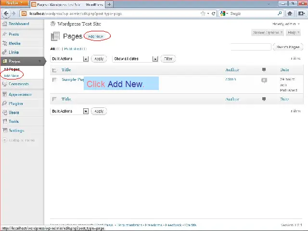
Task: Open the Show all dates dropdown
Action: [x=135, y=59]
